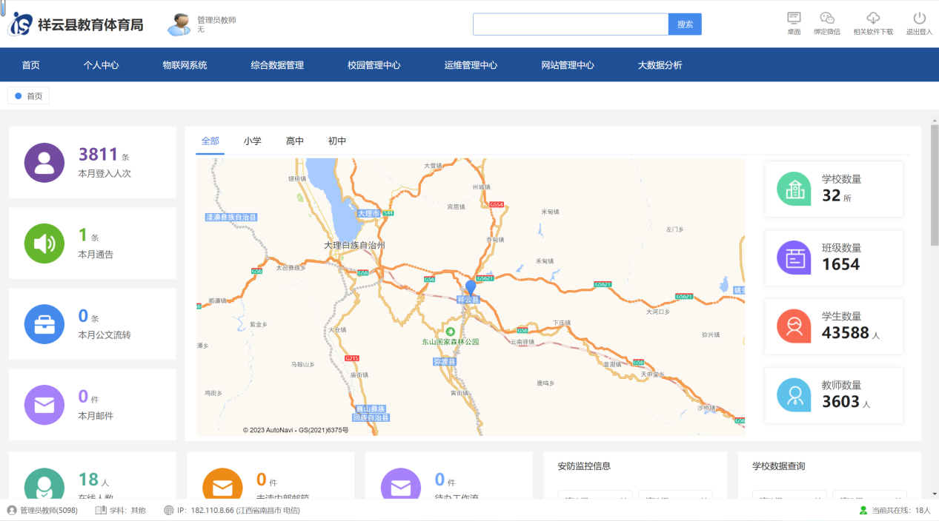This screenshot has height=521, width=939.
Task: Open the 物联网系统 menu
Action: point(185,65)
